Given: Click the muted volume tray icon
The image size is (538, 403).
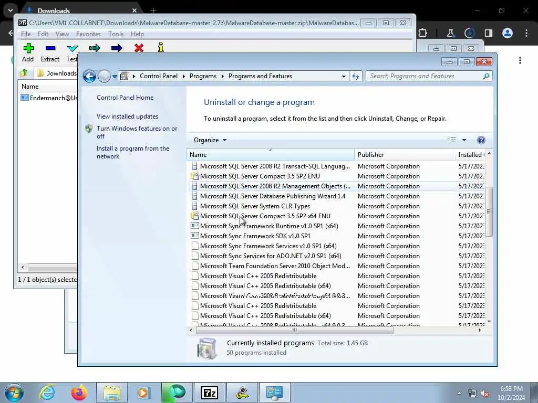Looking at the screenshot, I should pos(485,394).
